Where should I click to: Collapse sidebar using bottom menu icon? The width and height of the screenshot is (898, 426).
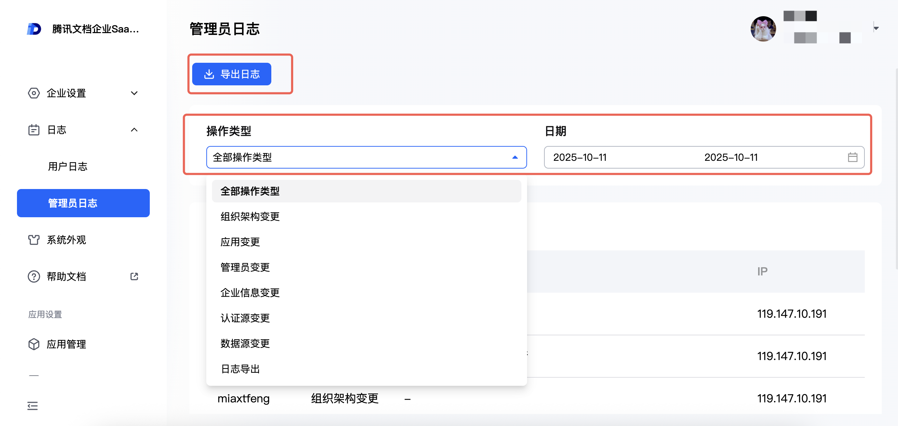(x=33, y=406)
